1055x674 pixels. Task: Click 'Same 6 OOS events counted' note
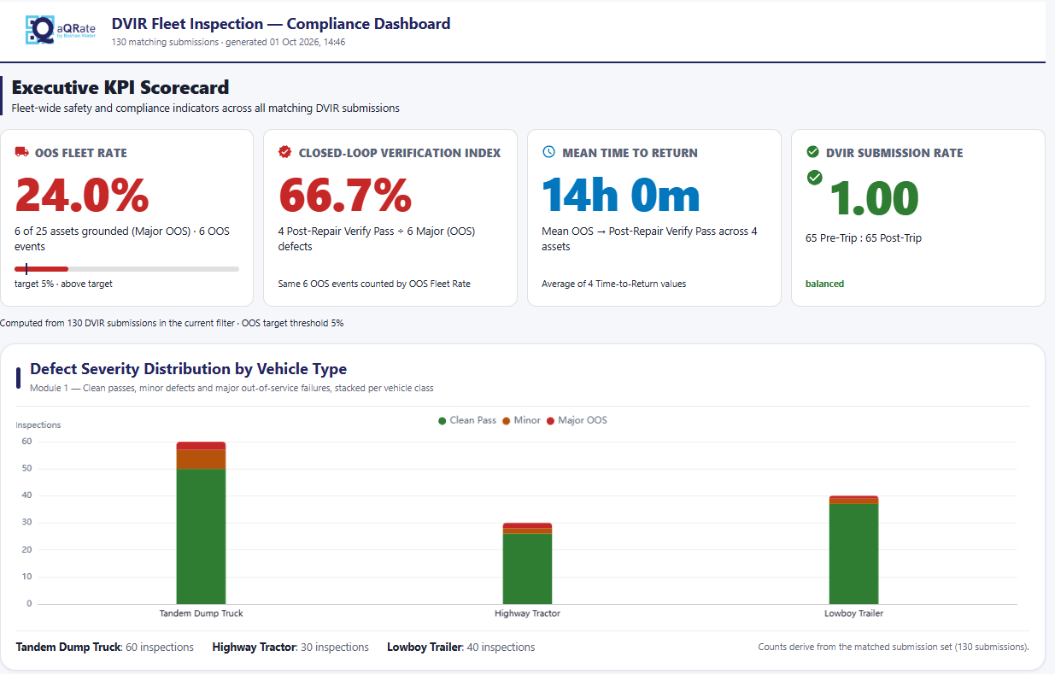(x=374, y=284)
